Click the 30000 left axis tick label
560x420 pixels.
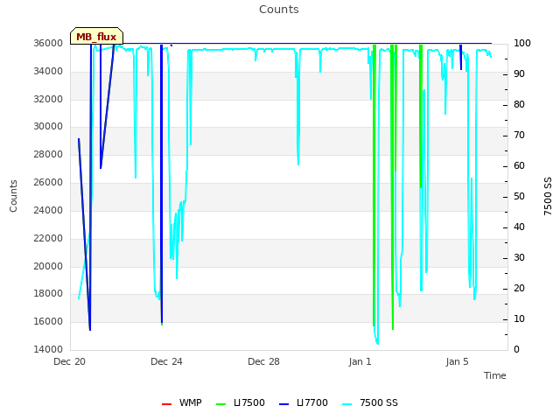click(48, 126)
